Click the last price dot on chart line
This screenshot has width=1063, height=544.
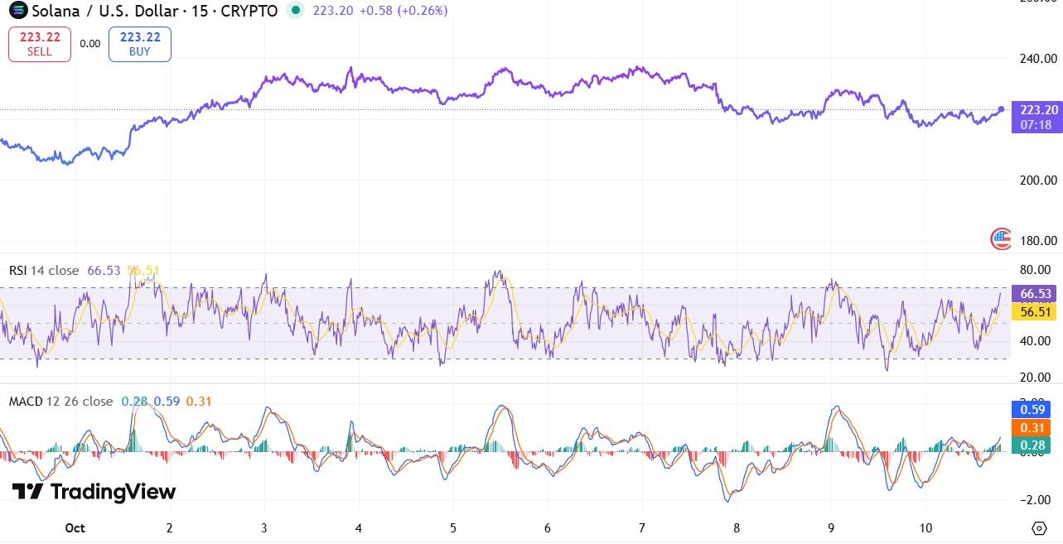pyautogui.click(x=1002, y=109)
